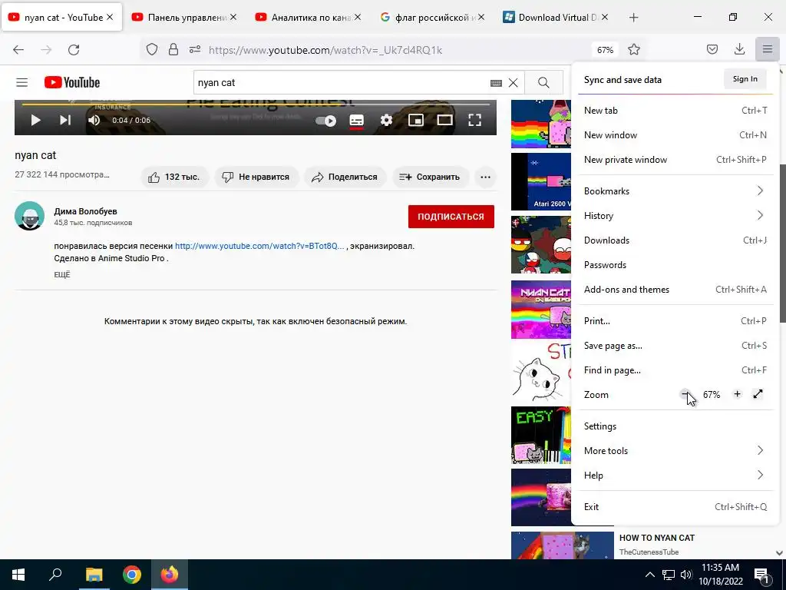Open Downloads from the menu
This screenshot has width=786, height=590.
(675, 240)
